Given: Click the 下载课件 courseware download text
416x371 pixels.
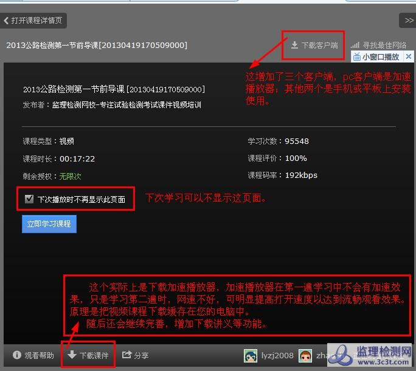Looking at the screenshot, I should click(x=94, y=355).
